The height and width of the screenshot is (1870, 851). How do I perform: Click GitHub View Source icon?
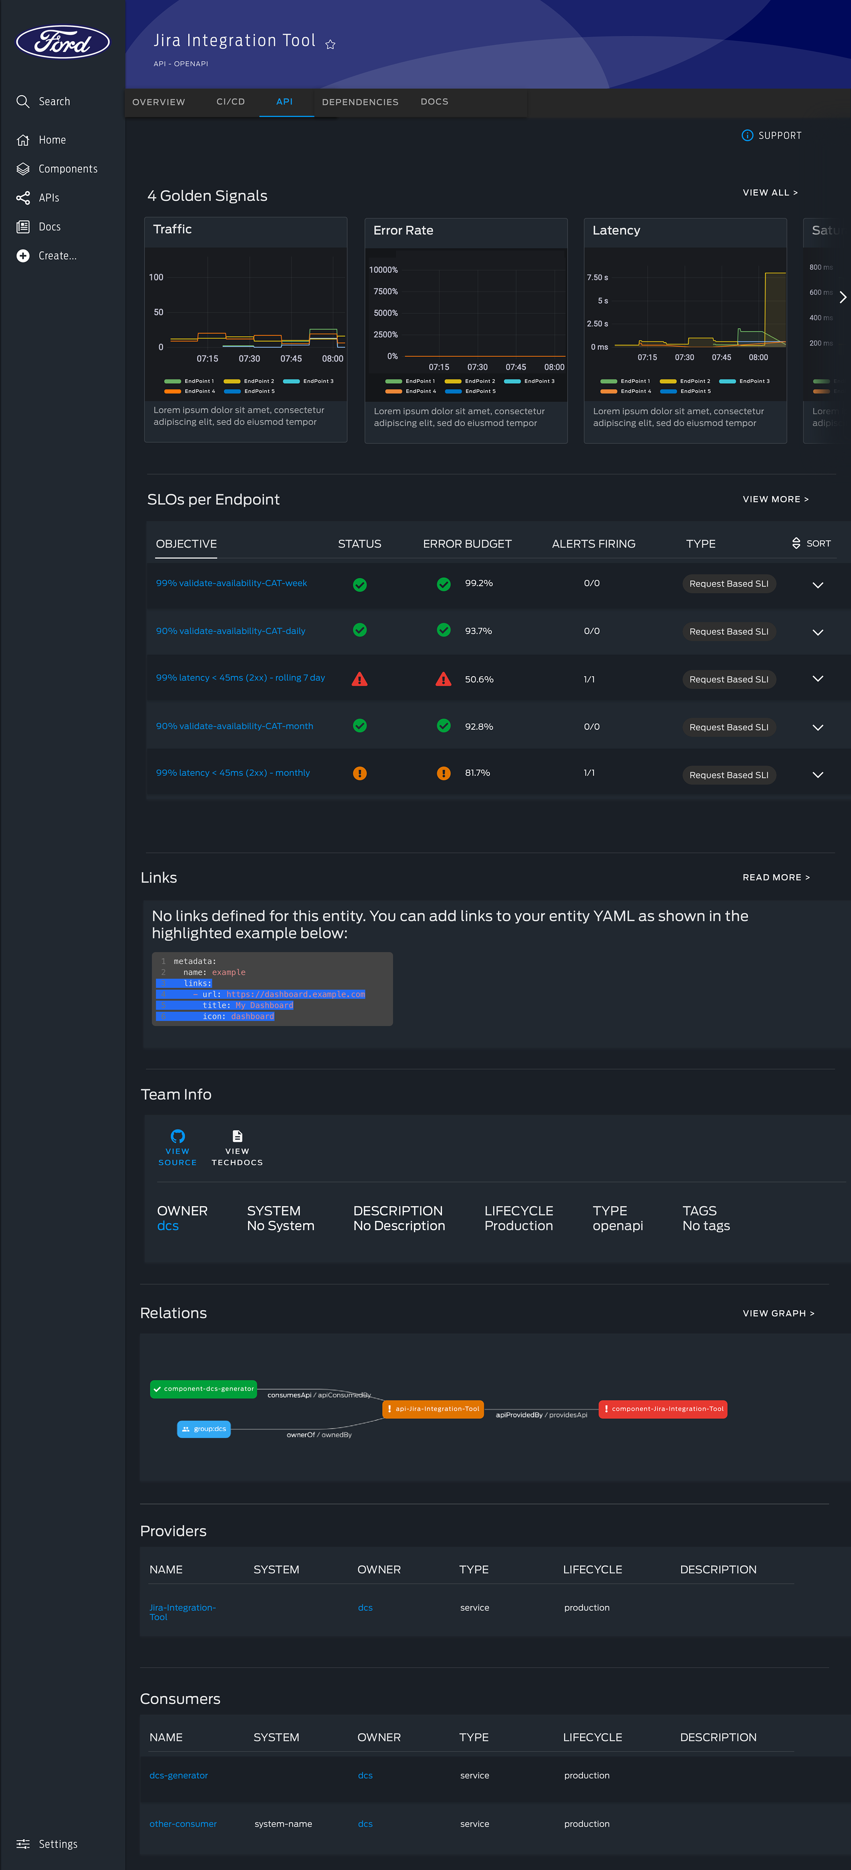tap(177, 1136)
